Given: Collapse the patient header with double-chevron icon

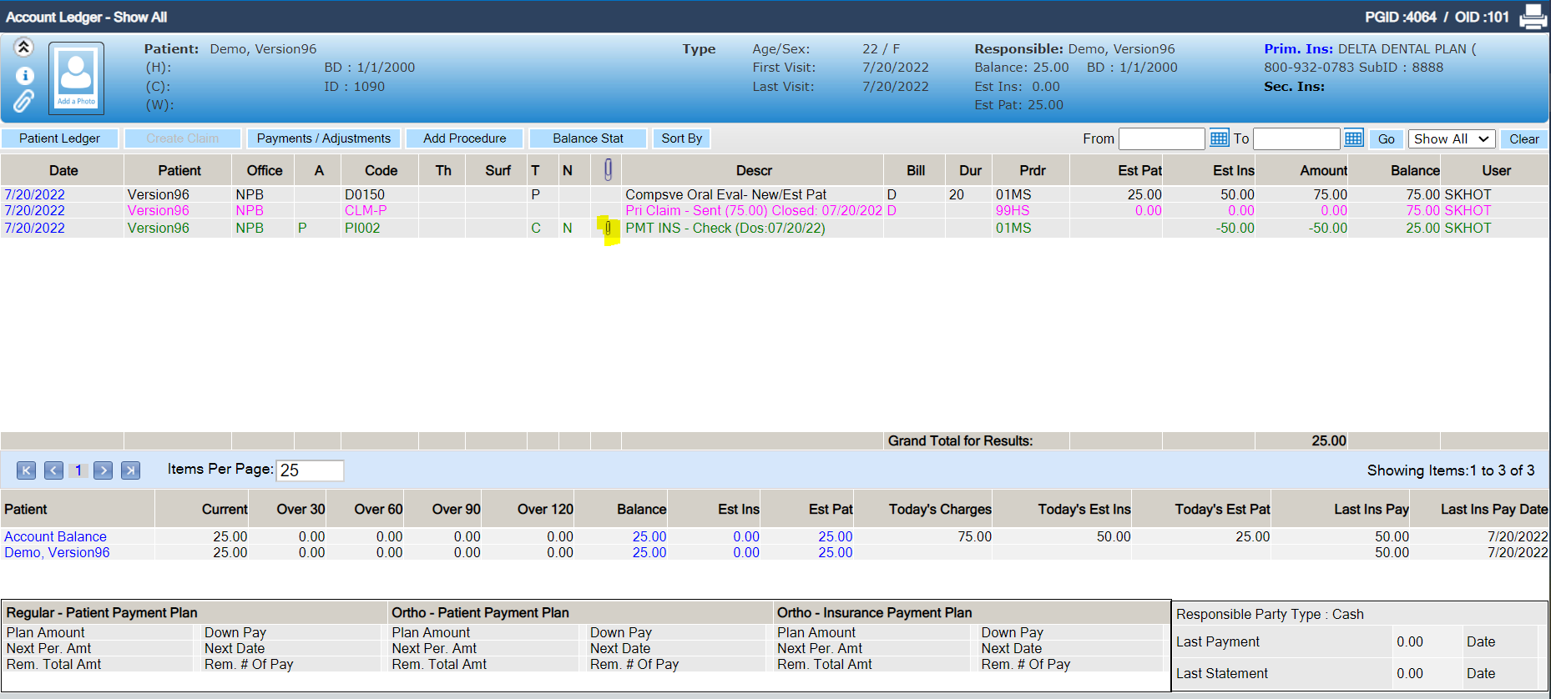Looking at the screenshot, I should coord(24,47).
